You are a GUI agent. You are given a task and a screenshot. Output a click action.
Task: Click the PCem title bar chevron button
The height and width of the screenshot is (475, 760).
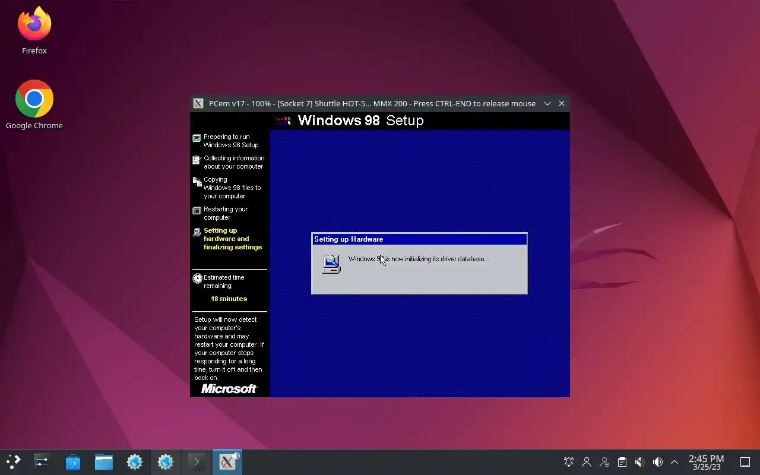547,103
